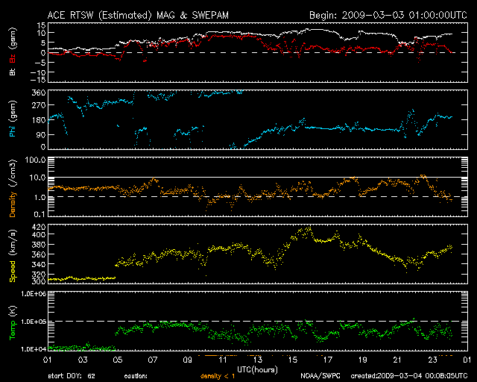Click the 'ACE RTSW (Estimated) MAG & SWEPAM' title
The width and height of the screenshot is (477, 382).
pyautogui.click(x=138, y=15)
